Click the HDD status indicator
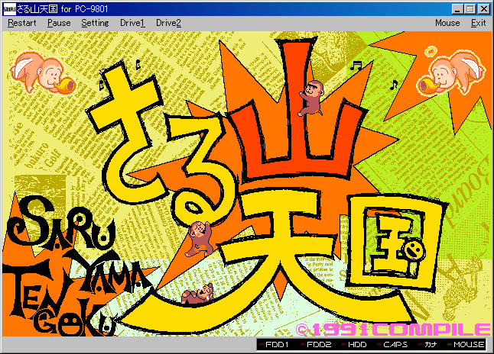Viewport: 494px width, 354px height. tap(355, 345)
